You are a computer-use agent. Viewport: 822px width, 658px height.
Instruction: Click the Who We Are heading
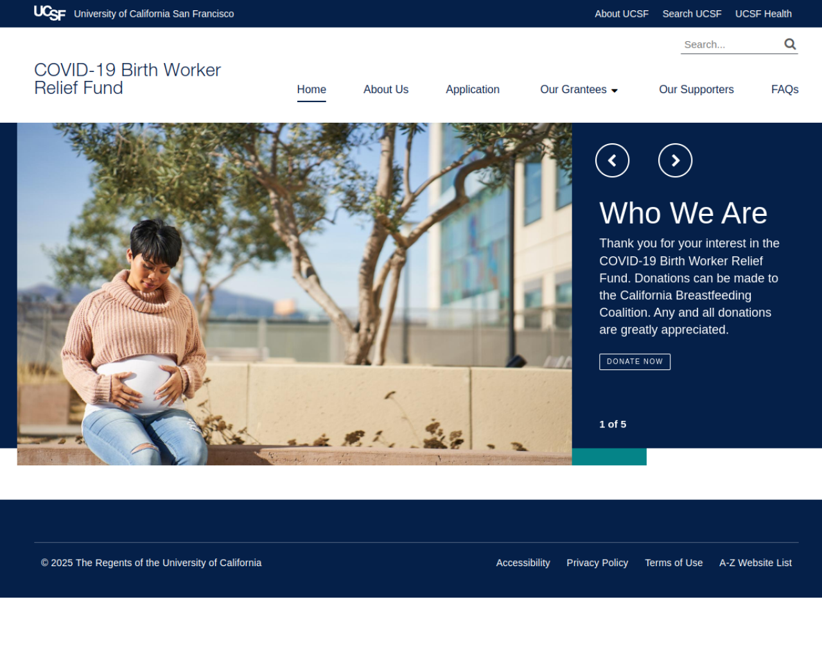pyautogui.click(x=683, y=213)
